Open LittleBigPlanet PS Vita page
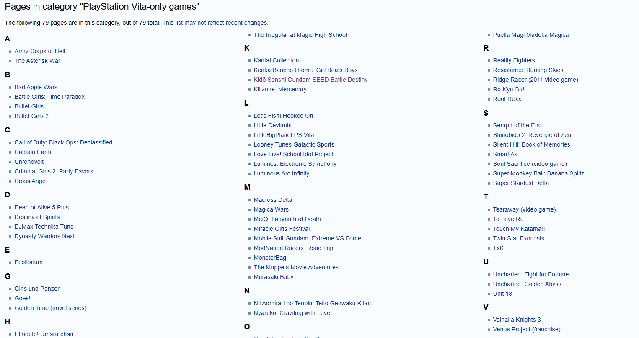 (284, 135)
